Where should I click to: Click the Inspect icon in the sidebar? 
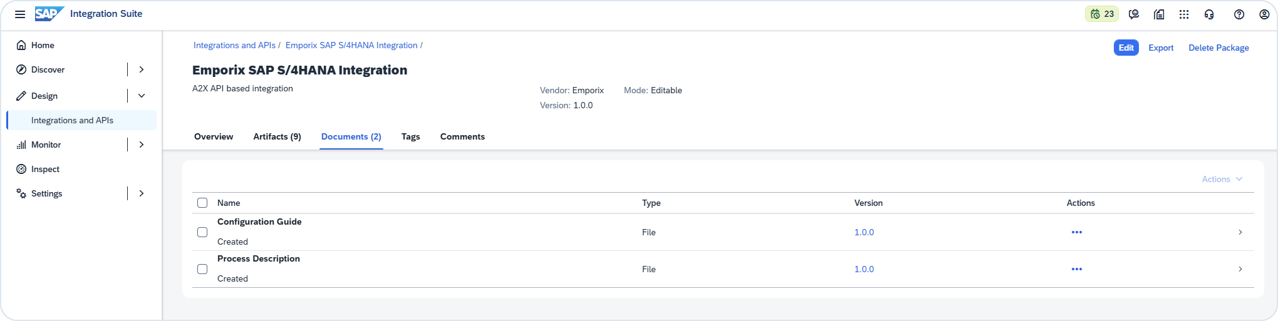coord(21,169)
